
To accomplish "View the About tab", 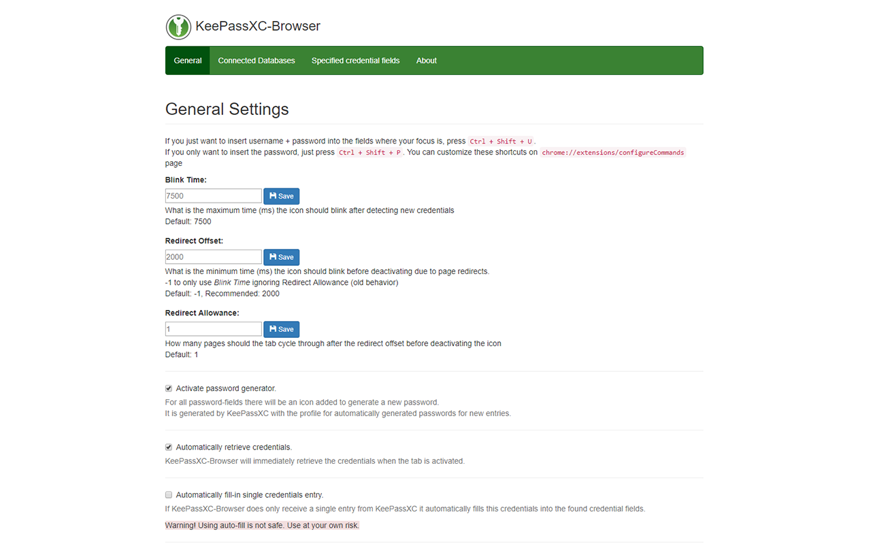I will coord(426,61).
